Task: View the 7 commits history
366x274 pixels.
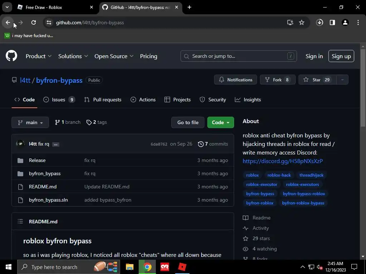Action: [213, 144]
